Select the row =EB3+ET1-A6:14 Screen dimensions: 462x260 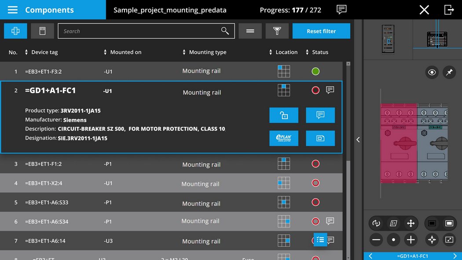(x=171, y=241)
